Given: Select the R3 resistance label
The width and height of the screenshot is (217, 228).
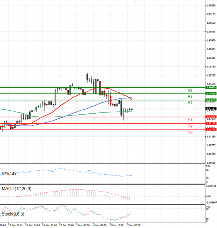Looking at the screenshot, I should (x=190, y=91).
